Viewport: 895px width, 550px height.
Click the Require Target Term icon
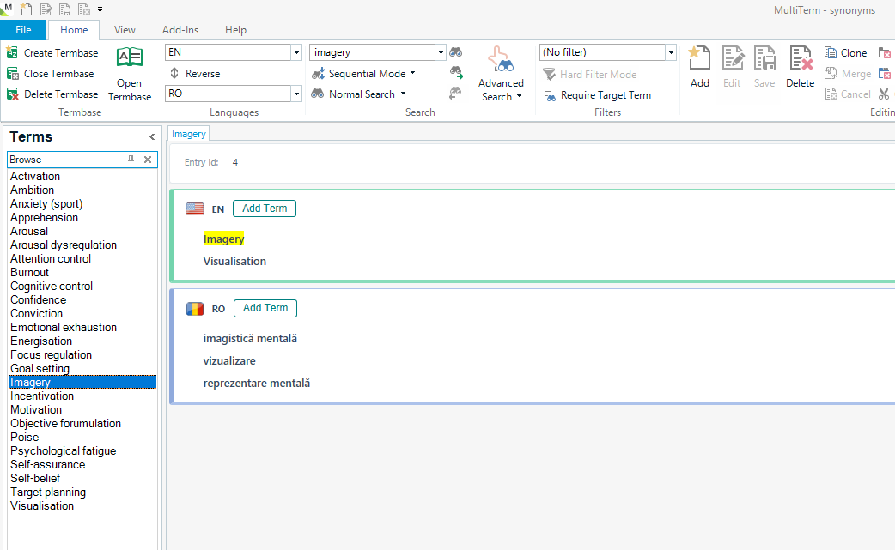point(550,94)
